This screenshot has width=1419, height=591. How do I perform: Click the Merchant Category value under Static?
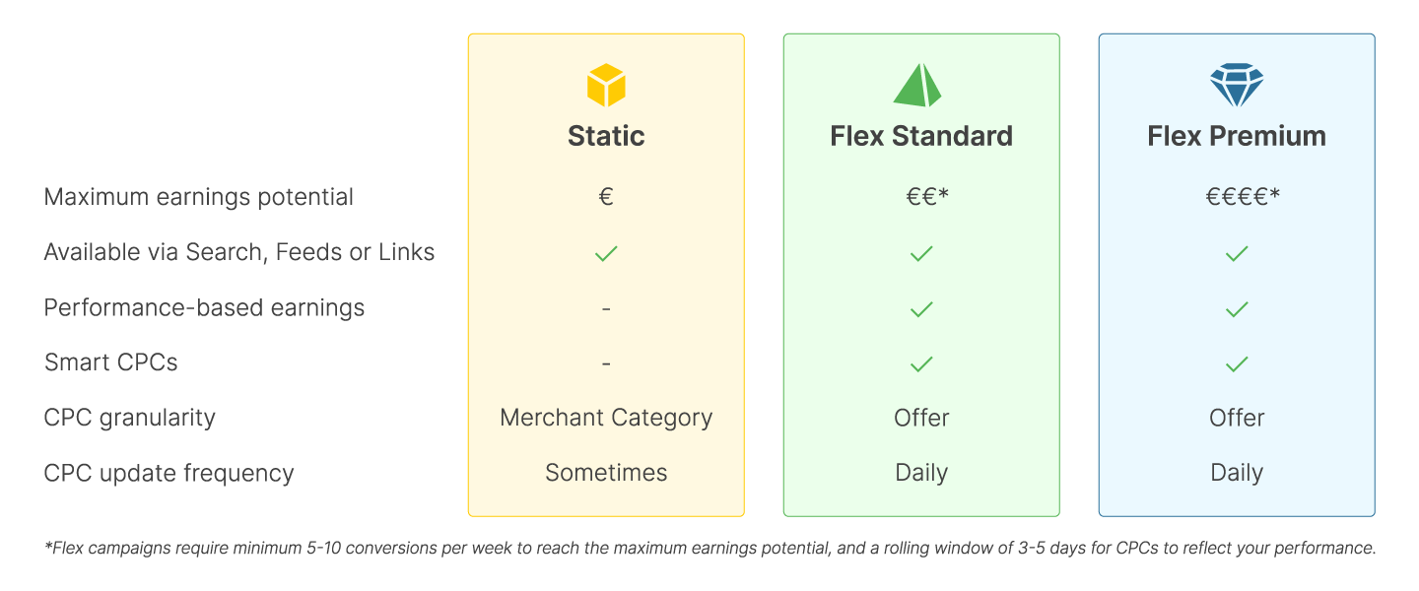[606, 418]
